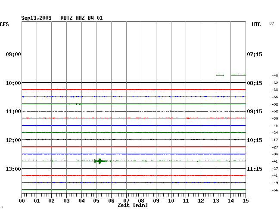
Task: Click the "13" minute axis label
Action: [x=216, y=201]
